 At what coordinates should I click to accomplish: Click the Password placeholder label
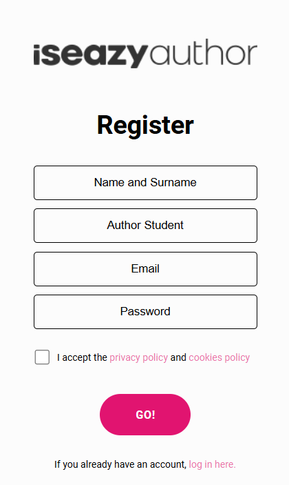tap(145, 311)
